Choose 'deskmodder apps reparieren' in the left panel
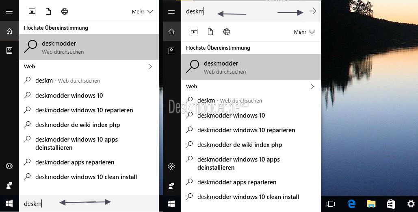 (89, 162)
